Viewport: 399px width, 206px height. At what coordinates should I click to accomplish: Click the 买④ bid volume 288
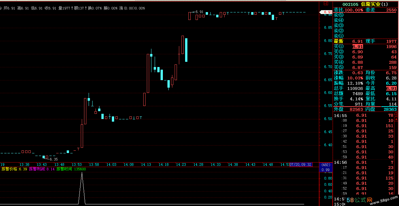click(393, 62)
